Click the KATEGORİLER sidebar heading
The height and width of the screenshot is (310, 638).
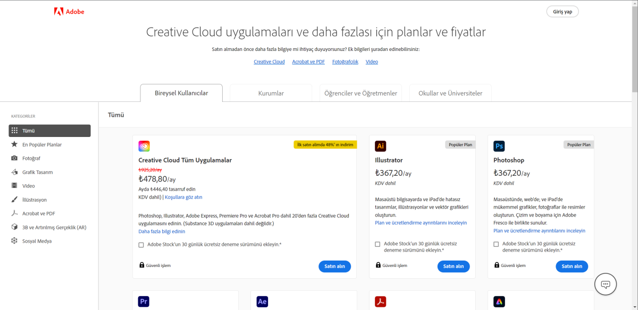(23, 116)
